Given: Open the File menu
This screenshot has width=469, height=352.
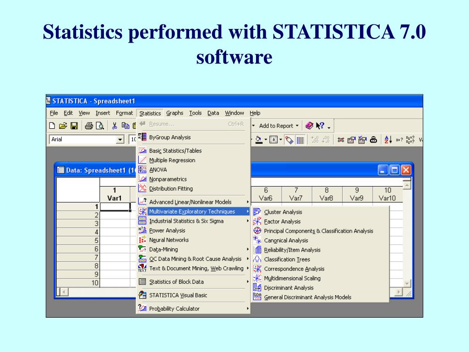Looking at the screenshot, I should (54, 113).
